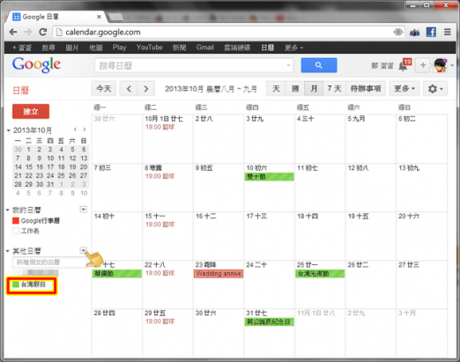Image resolution: width=460 pixels, height=362 pixels.
Task: Open the settings gear menu
Action: 435,89
